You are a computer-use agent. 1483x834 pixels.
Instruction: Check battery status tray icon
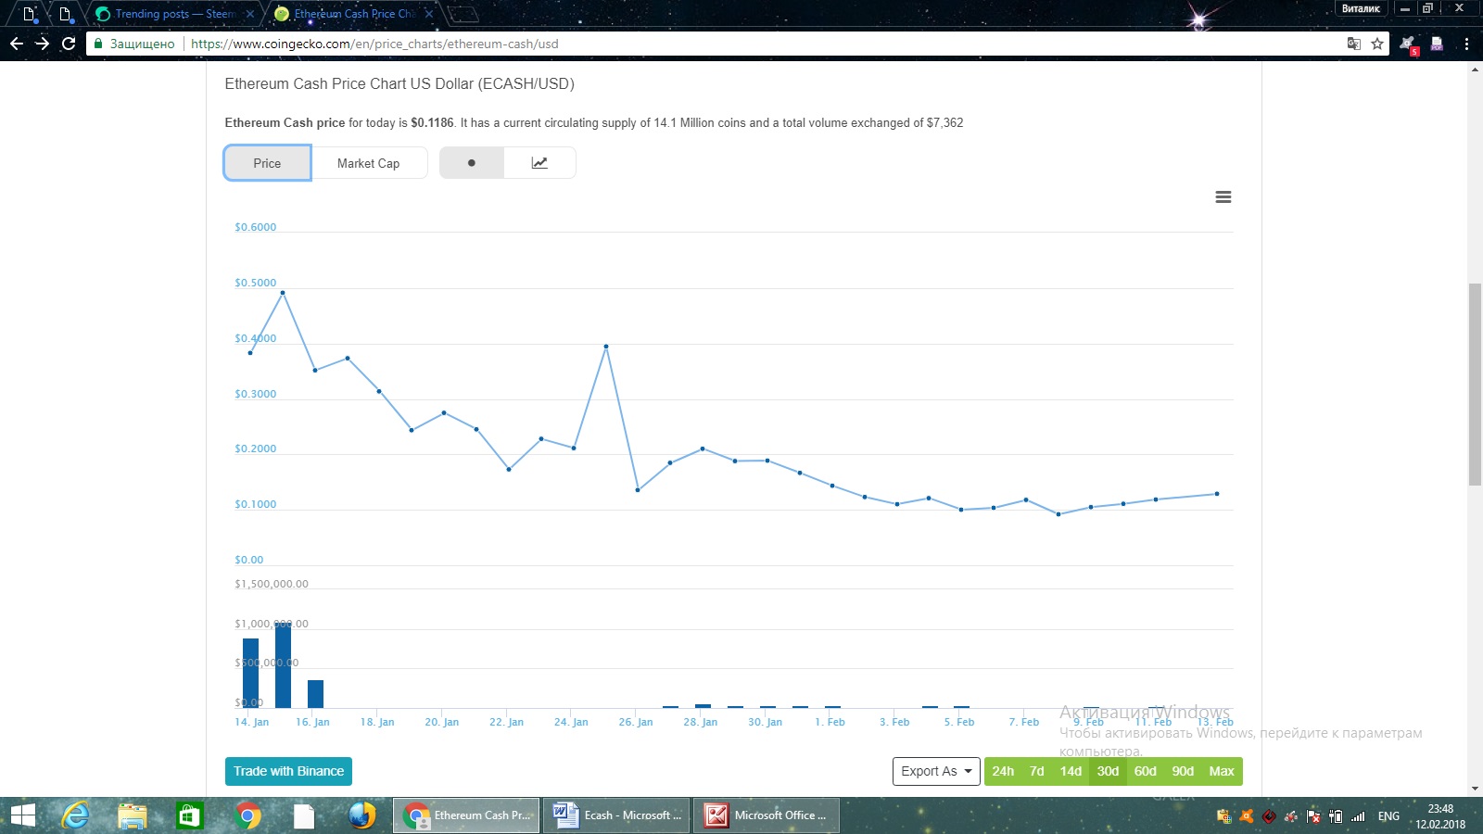pyautogui.click(x=1336, y=816)
